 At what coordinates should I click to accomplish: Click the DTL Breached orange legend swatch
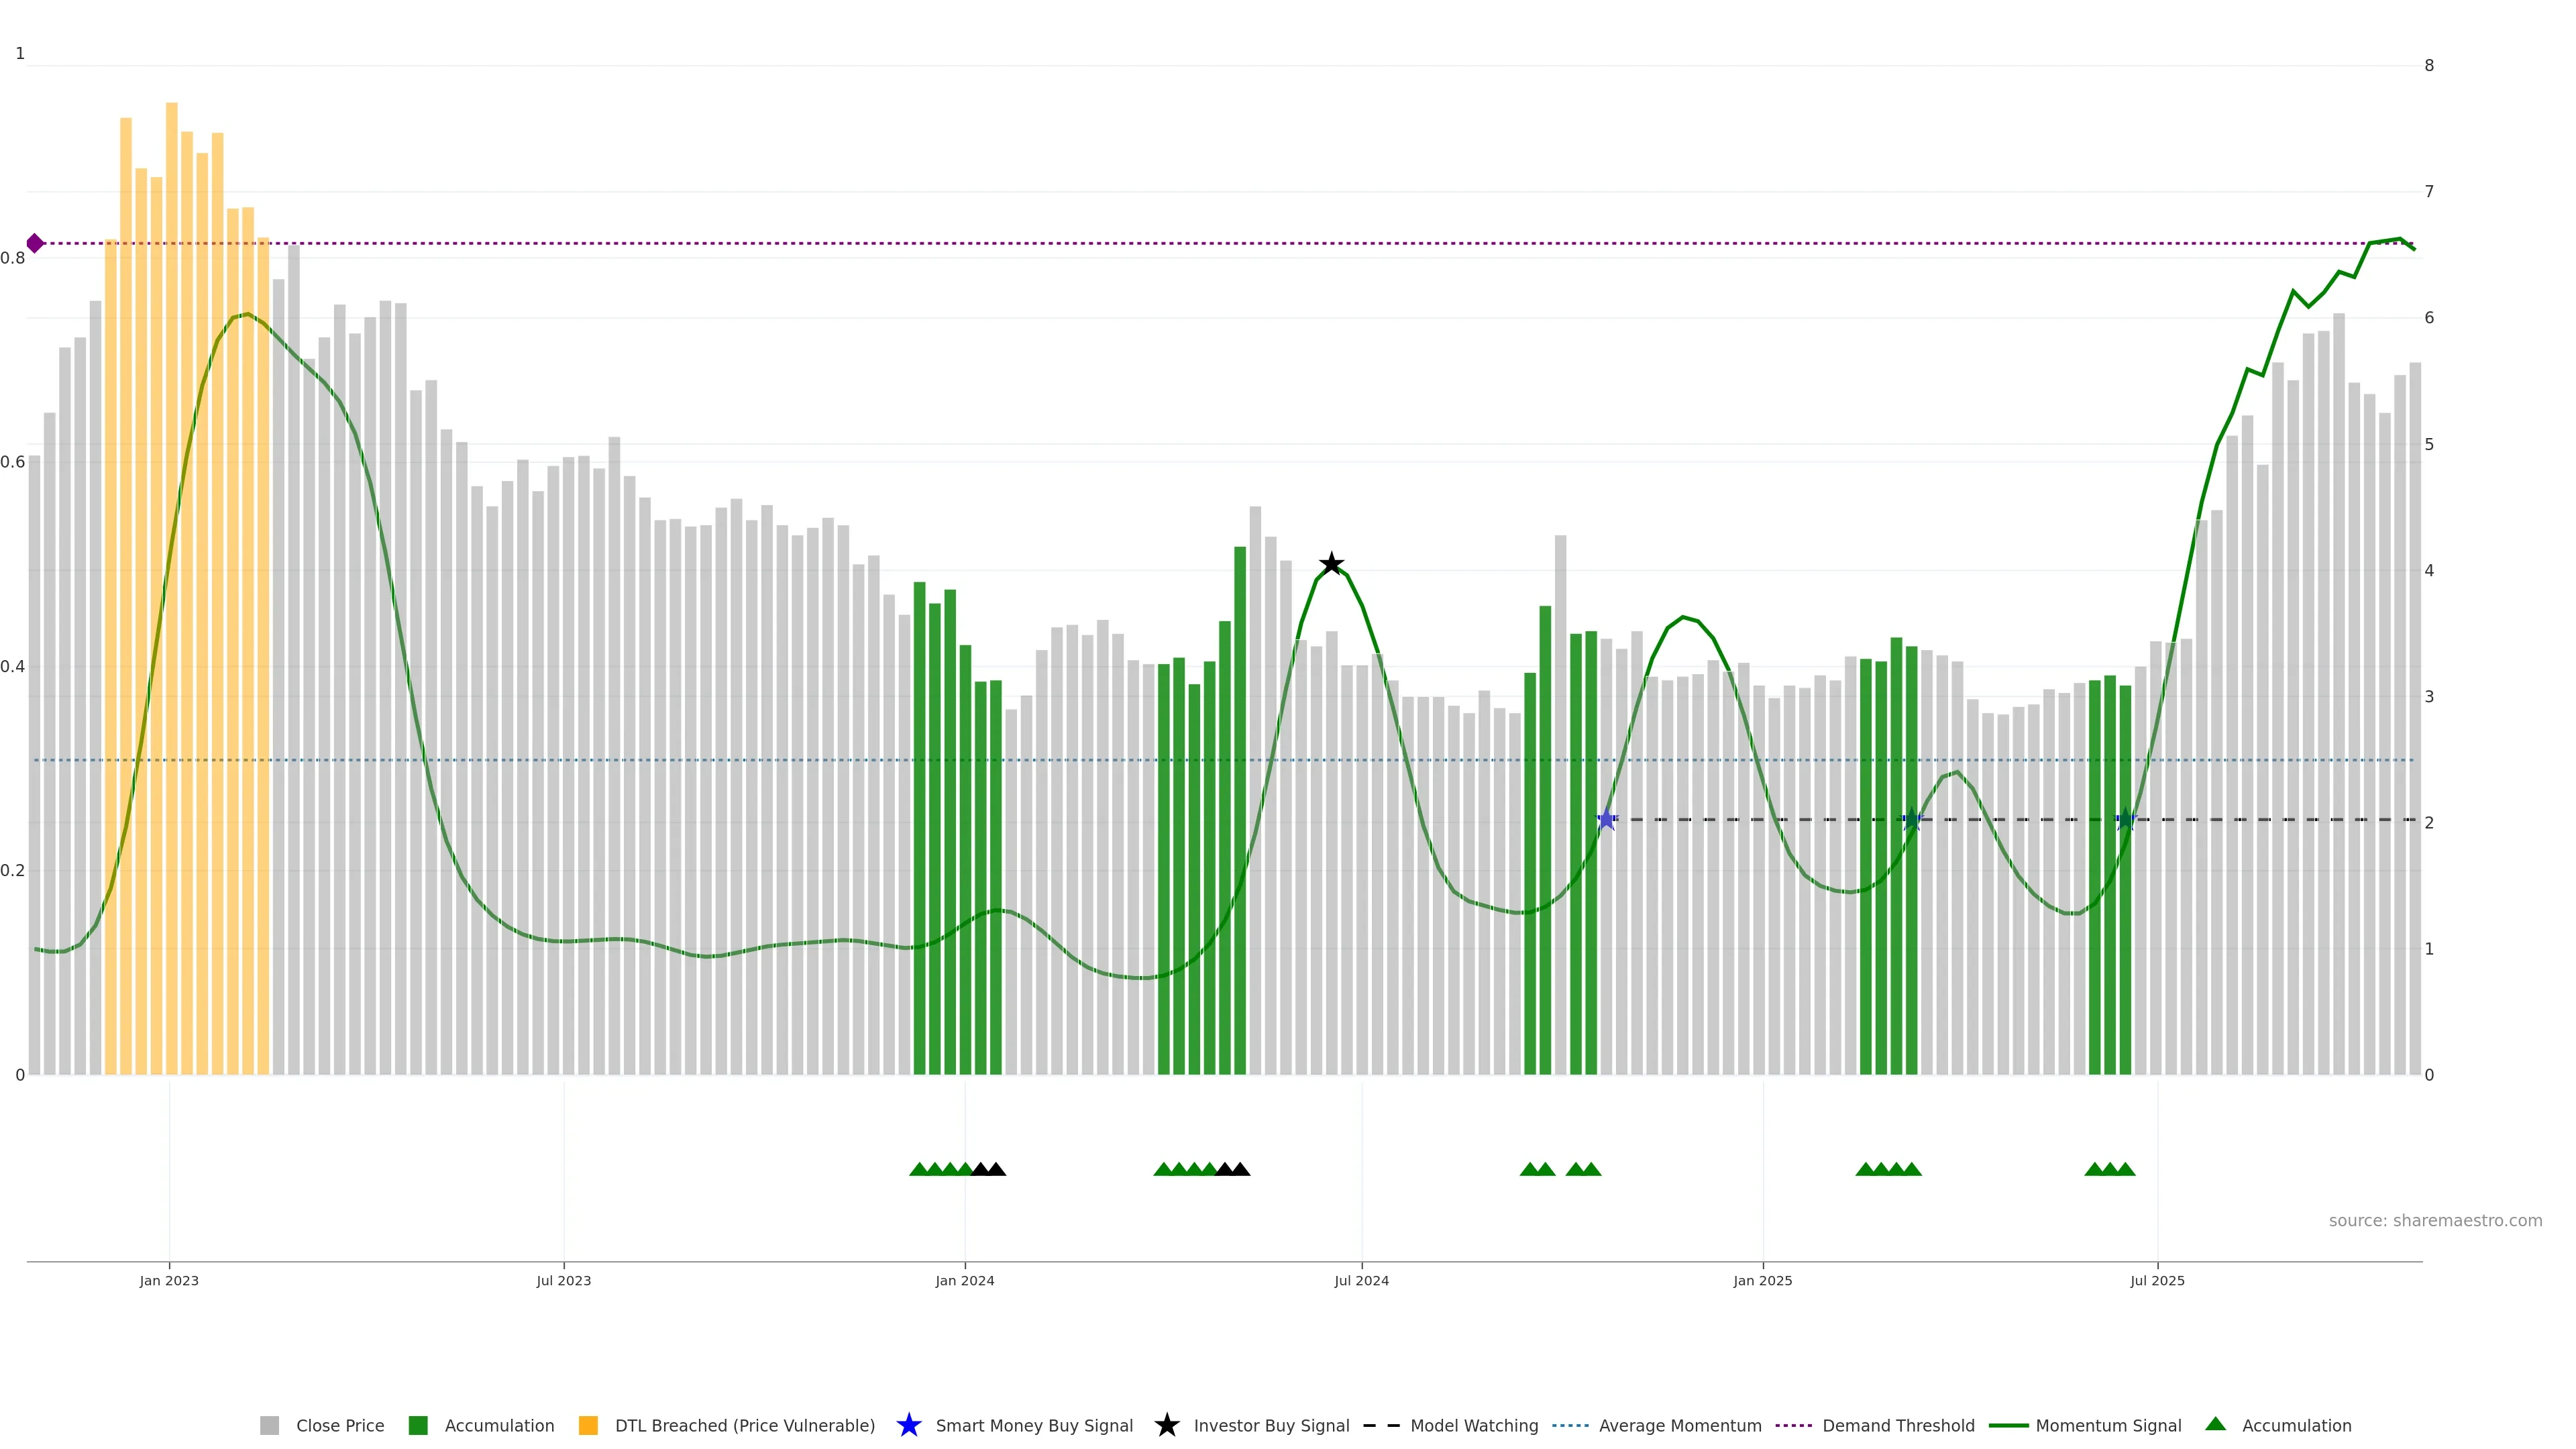pyautogui.click(x=588, y=1426)
